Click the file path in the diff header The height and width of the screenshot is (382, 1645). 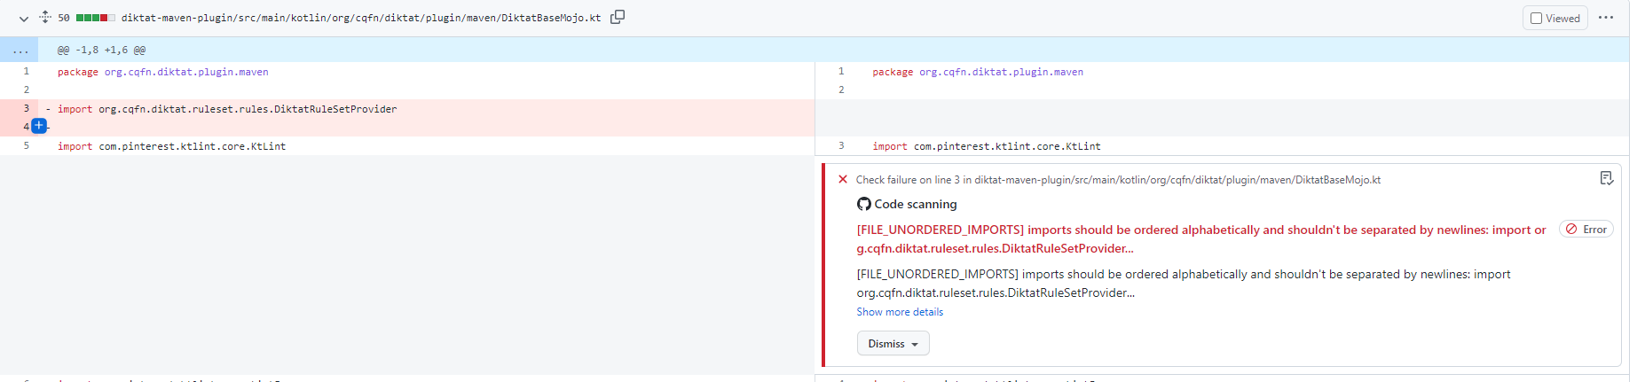[360, 18]
